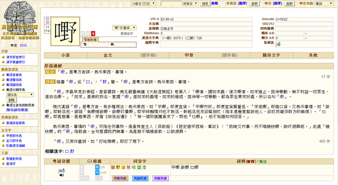Click into the top search input field
Image resolution: width=338 pixels, height=185 pixels.
pos(171,4)
